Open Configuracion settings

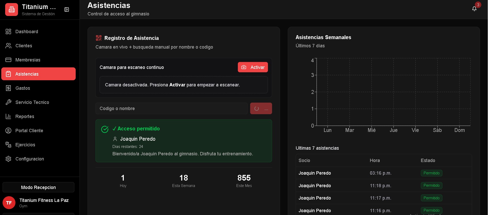[30, 159]
